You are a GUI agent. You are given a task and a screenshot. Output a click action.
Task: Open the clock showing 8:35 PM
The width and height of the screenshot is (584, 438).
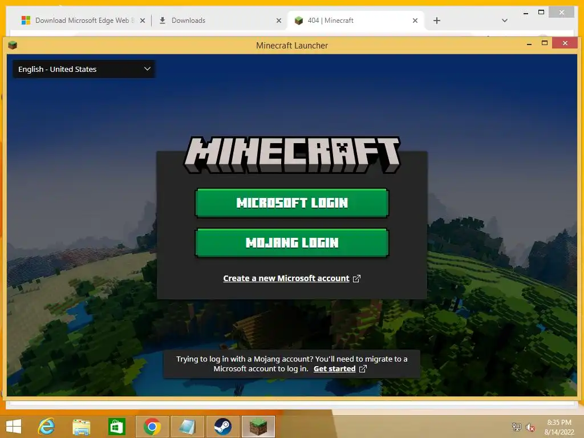(x=559, y=427)
